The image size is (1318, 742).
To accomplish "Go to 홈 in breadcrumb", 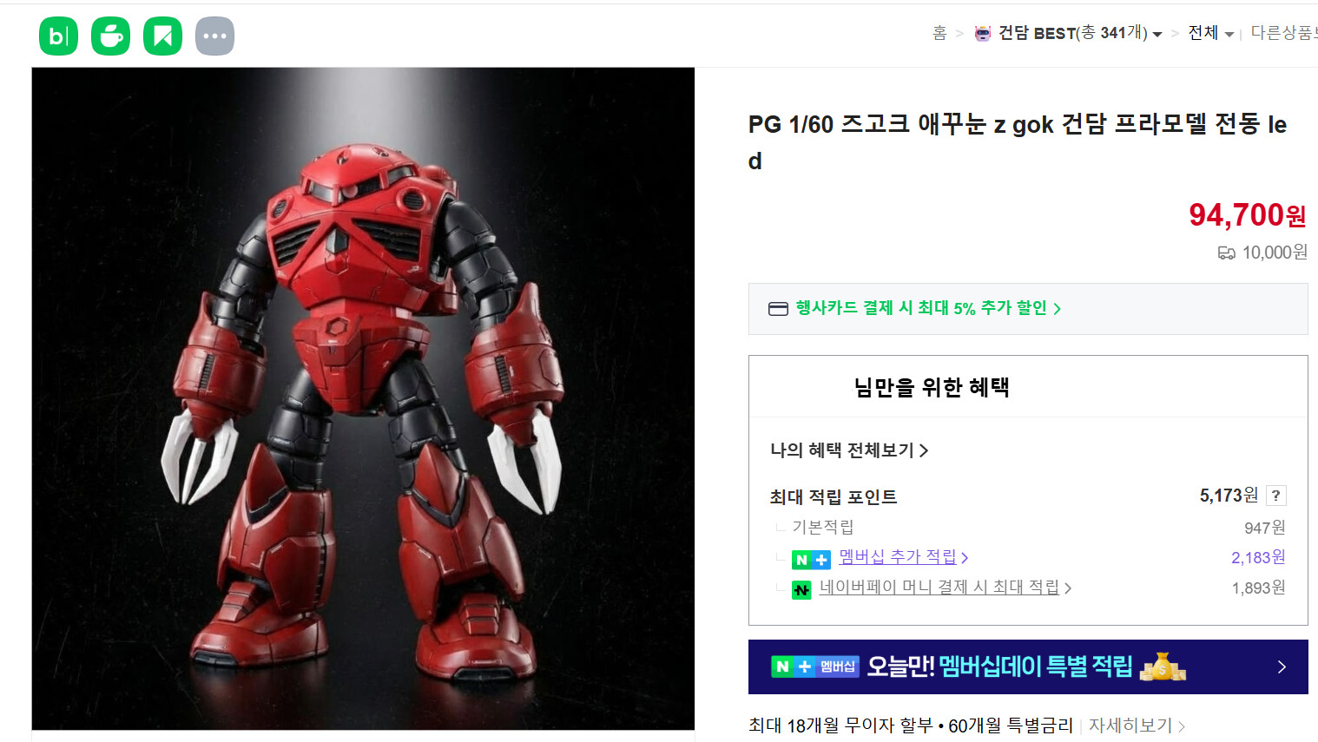I will point(939,33).
